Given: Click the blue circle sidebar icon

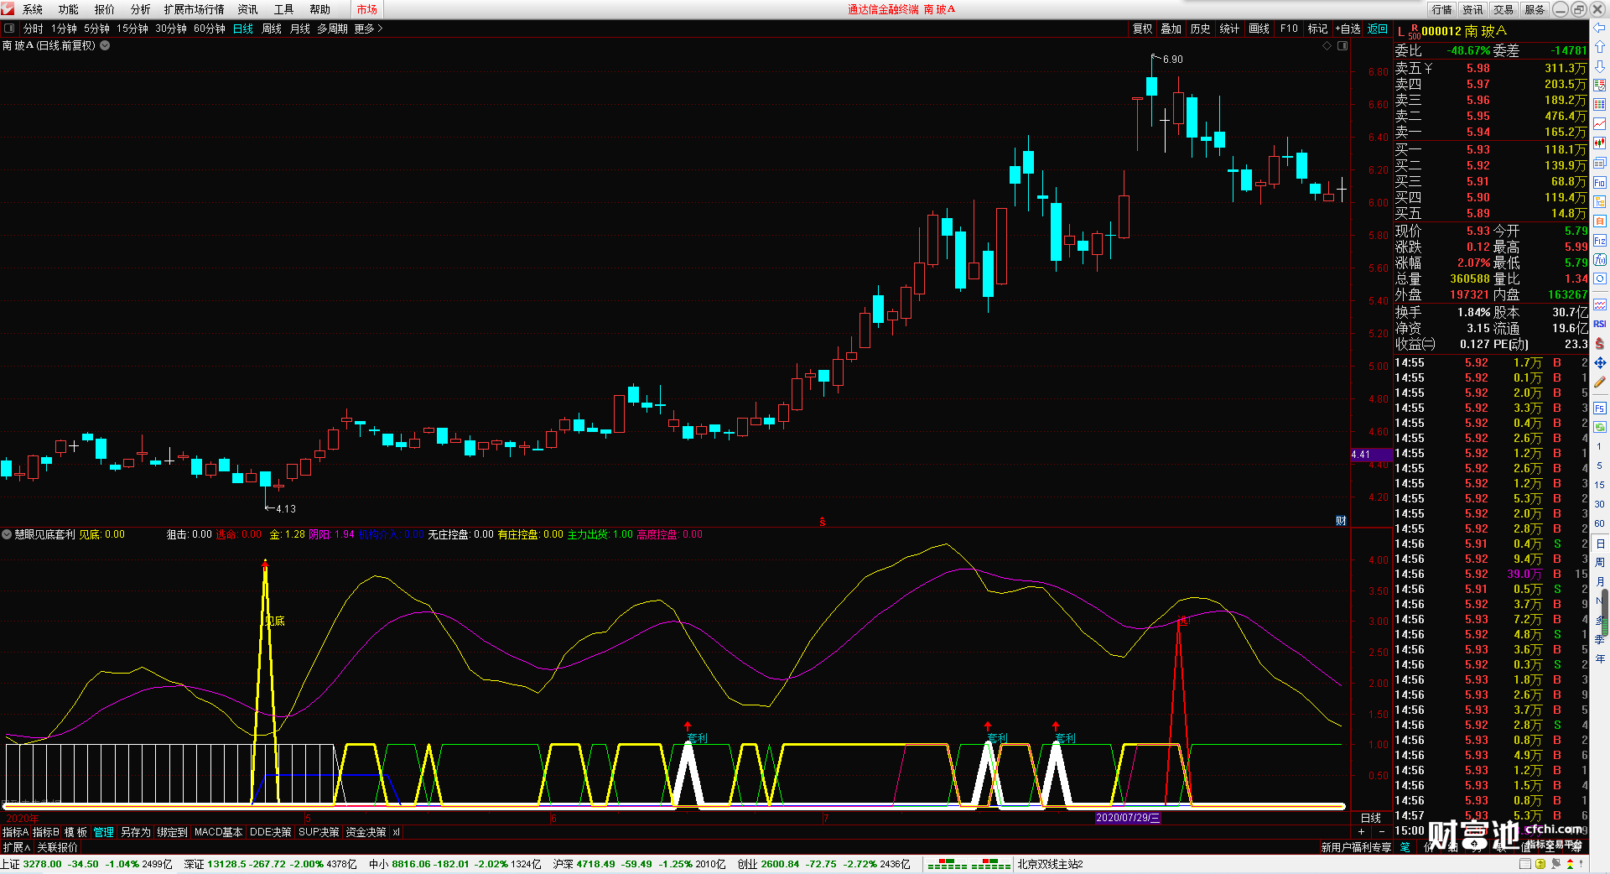Looking at the screenshot, I should tap(1600, 279).
